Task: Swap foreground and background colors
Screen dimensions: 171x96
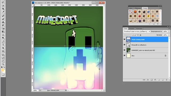Action: point(4,67)
